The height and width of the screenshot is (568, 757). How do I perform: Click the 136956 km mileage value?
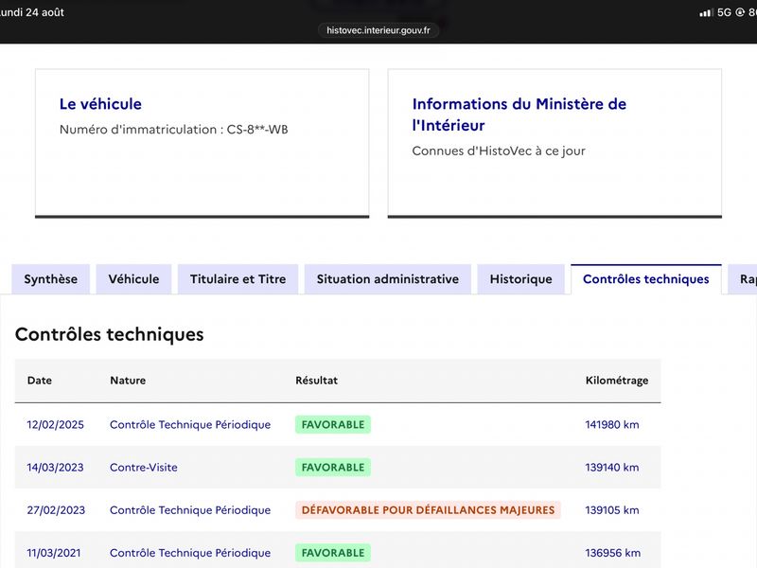pyautogui.click(x=612, y=553)
